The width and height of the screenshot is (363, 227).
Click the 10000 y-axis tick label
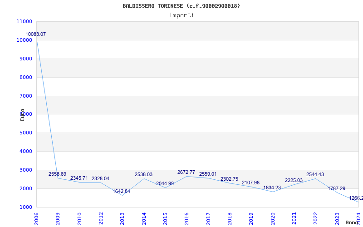[25, 40]
